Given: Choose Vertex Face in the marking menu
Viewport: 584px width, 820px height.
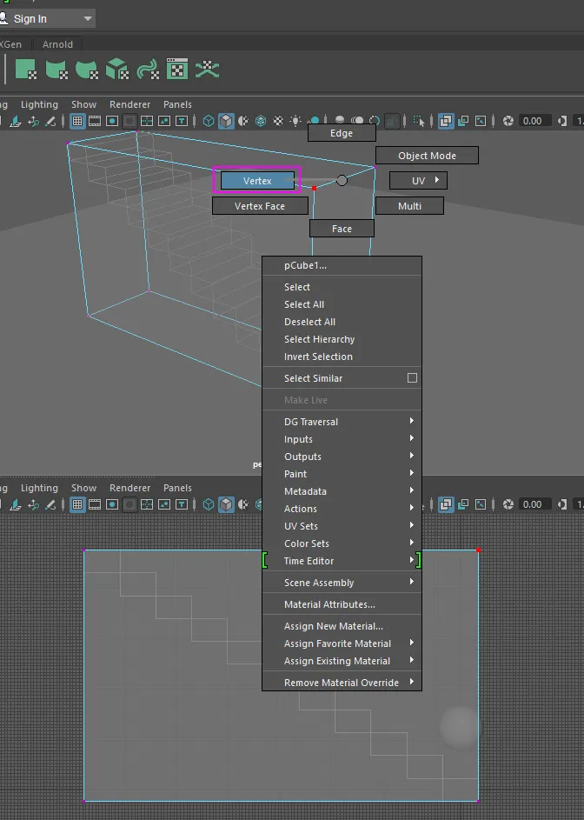Looking at the screenshot, I should tap(260, 206).
